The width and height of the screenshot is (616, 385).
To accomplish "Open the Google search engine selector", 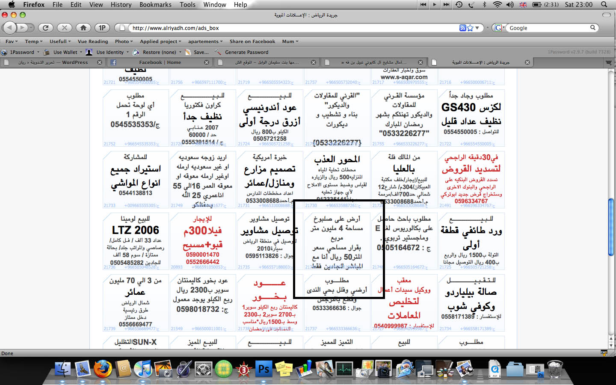I will point(500,28).
